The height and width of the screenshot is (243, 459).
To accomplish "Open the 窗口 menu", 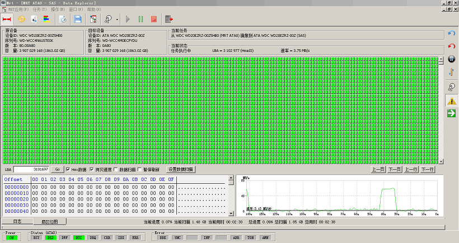I will (76, 9).
